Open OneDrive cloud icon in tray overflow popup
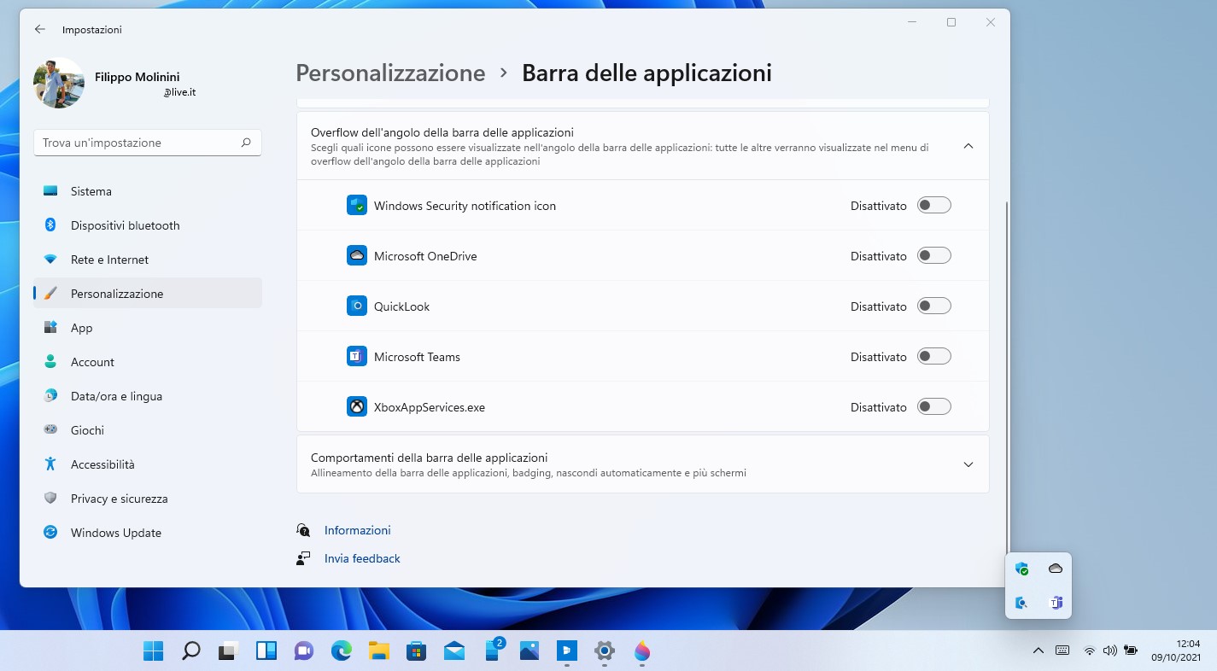 pyautogui.click(x=1056, y=569)
